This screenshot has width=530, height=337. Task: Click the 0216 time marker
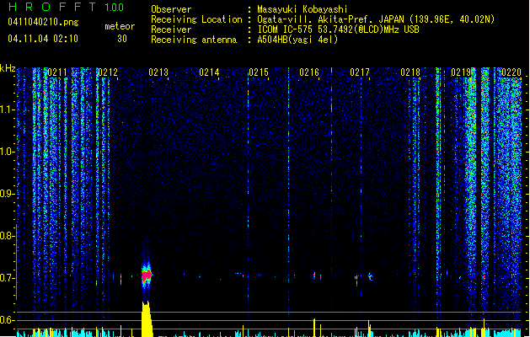click(x=309, y=72)
